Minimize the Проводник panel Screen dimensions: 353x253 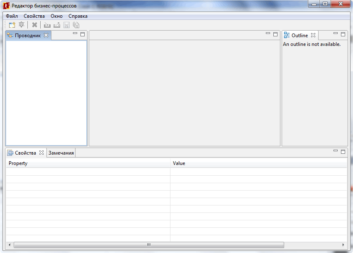75,34
